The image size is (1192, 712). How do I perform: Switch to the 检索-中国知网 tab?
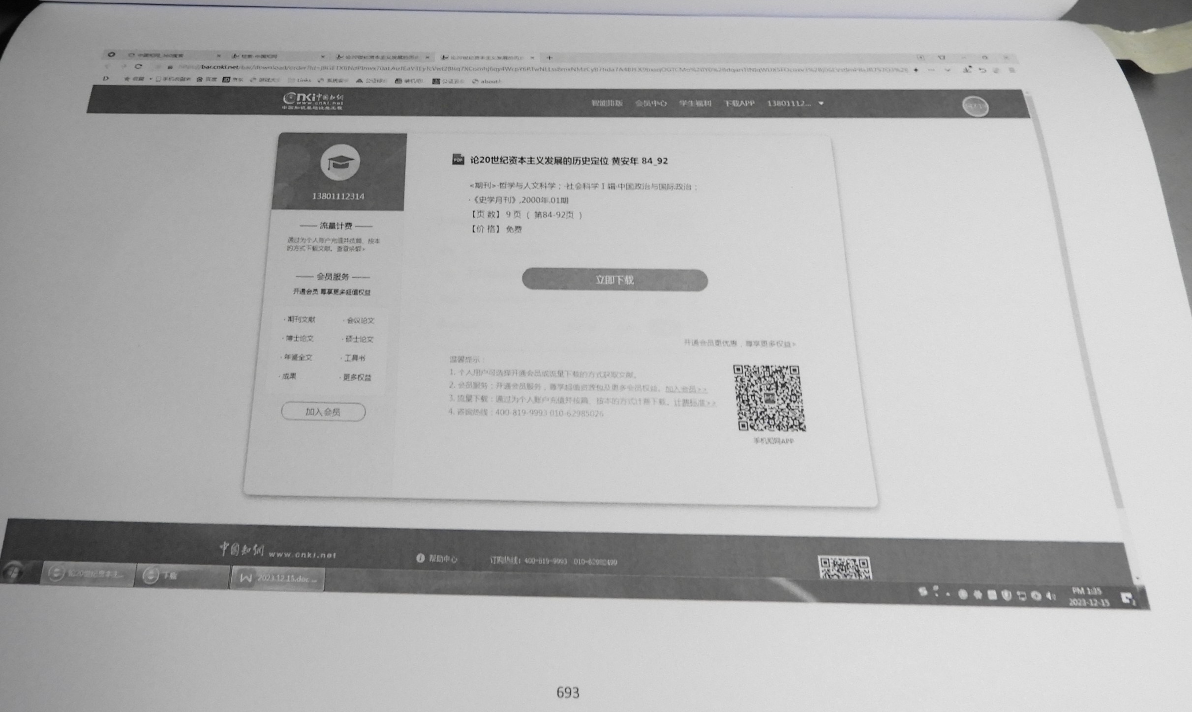[x=278, y=57]
